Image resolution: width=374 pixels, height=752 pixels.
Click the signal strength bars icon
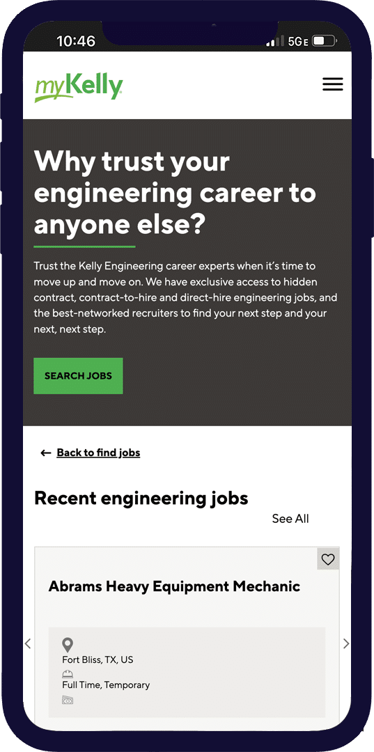tap(275, 41)
